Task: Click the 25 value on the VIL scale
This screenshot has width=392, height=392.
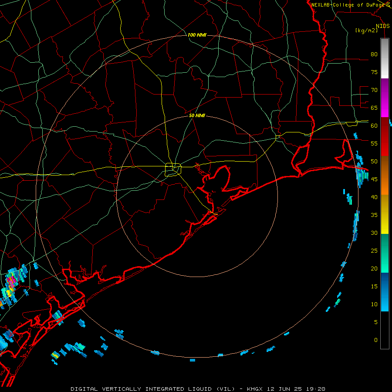Action: coord(374,251)
